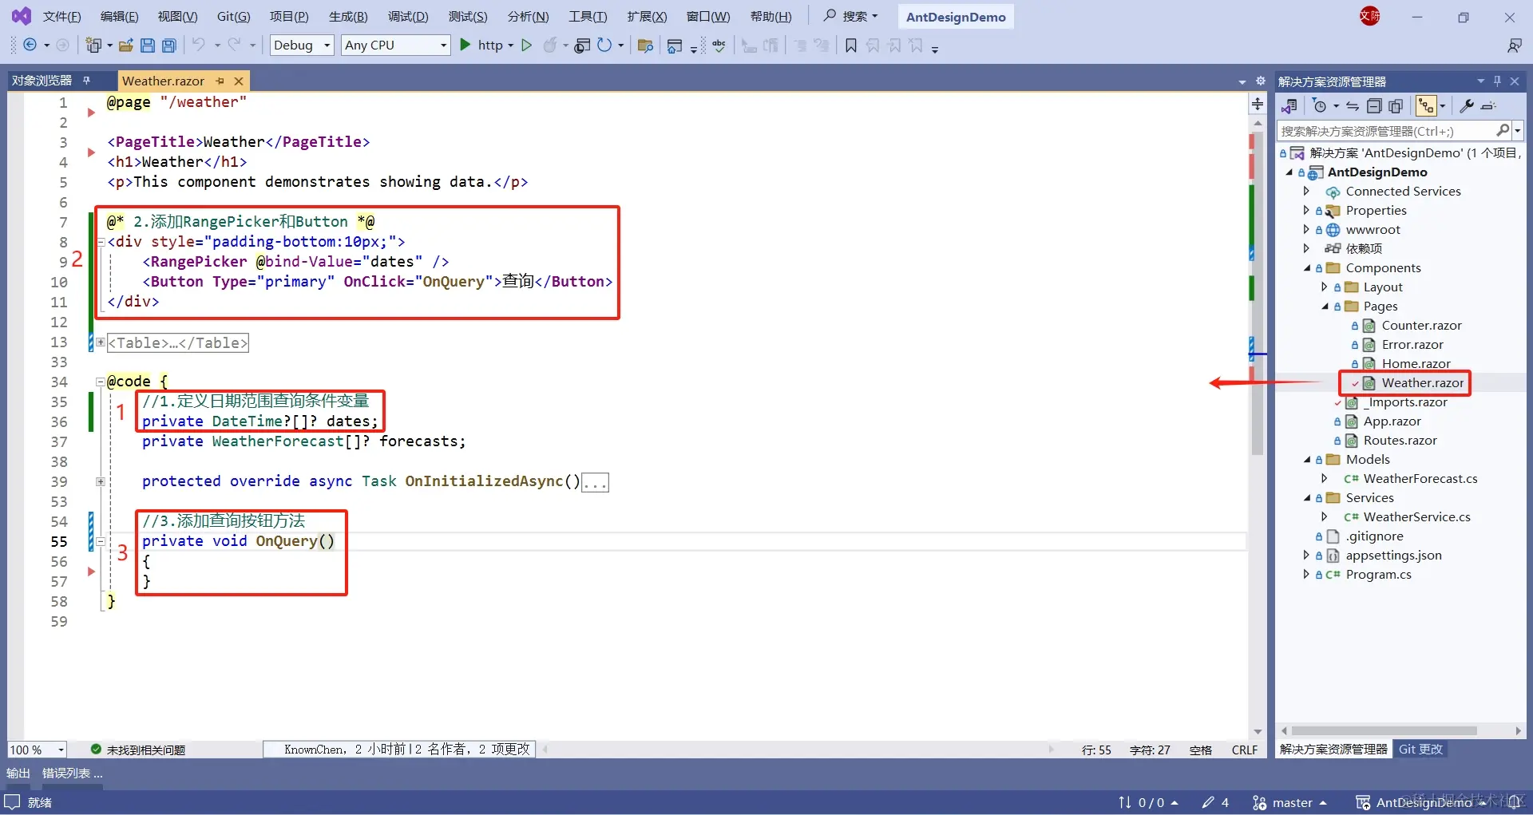Toggle a bookmark with the bookmark icon
The image size is (1533, 815).
click(x=851, y=45)
